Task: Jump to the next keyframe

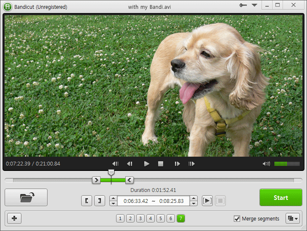Action: pyautogui.click(x=191, y=164)
